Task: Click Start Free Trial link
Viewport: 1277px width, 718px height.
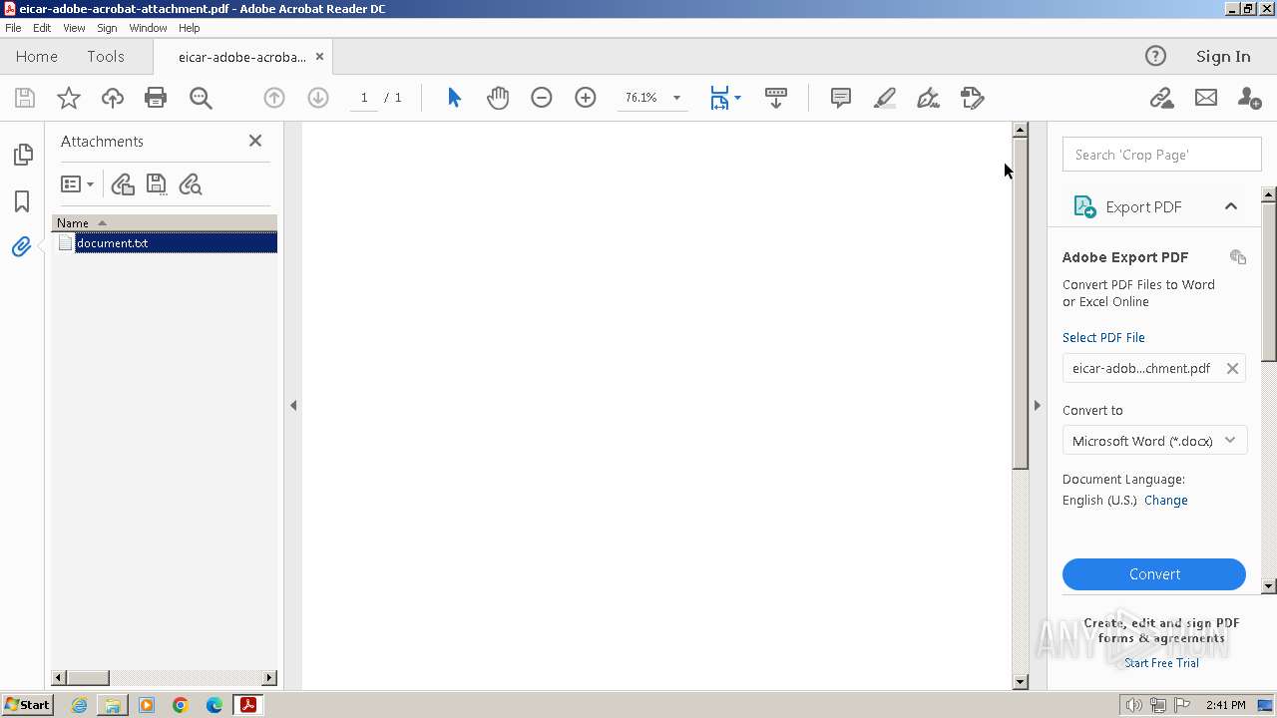Action: coord(1161,663)
